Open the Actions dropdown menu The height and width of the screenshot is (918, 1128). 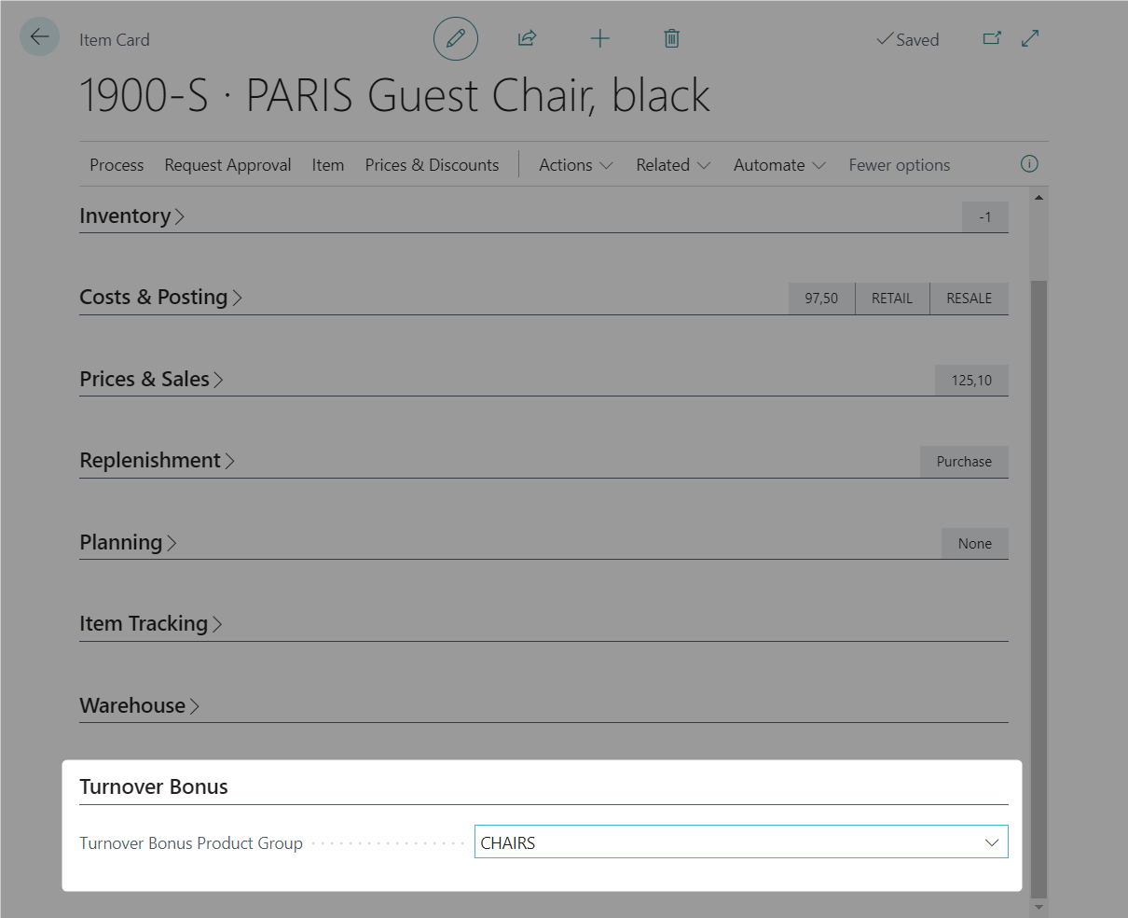(x=575, y=165)
